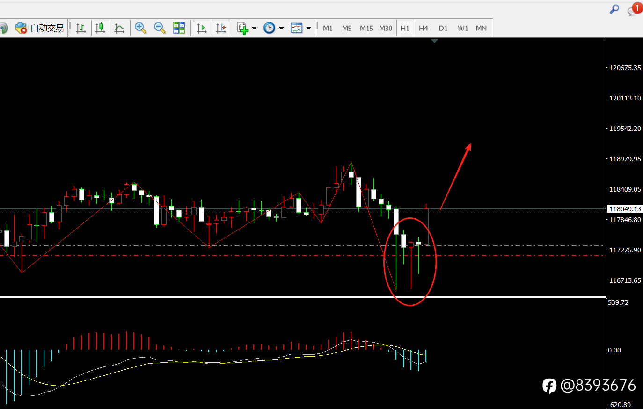Open search with the magnifier icon
Image resolution: width=643 pixels, height=409 pixels.
point(614,9)
